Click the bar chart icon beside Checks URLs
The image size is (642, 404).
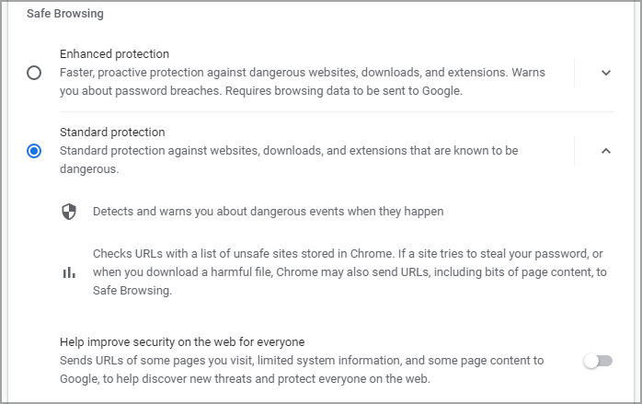(69, 272)
